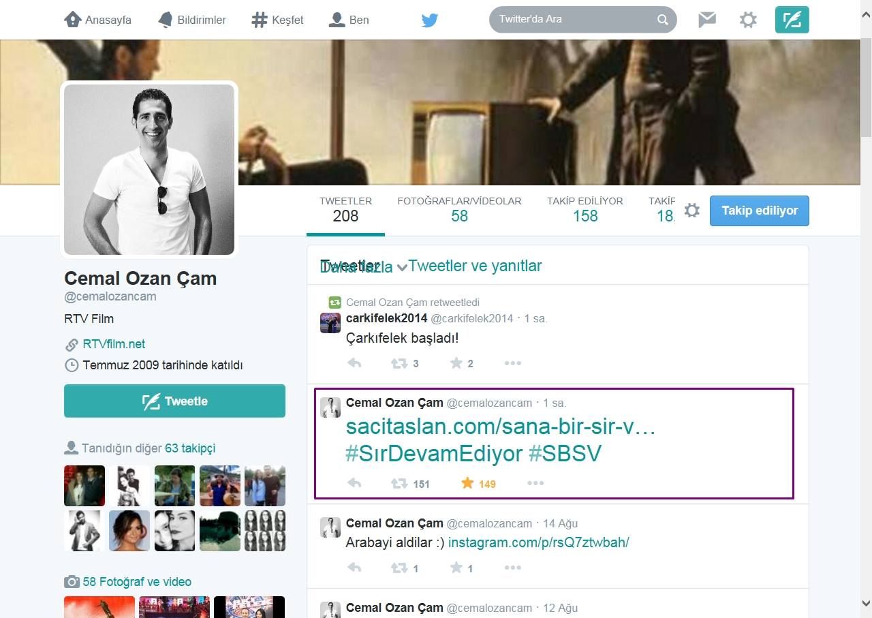Viewport: 872px width, 618px height.
Task: Retweet the Çarkıfelek başladı tweet
Action: (399, 363)
